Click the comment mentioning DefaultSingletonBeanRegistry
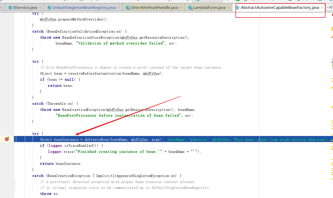 tap(125, 188)
